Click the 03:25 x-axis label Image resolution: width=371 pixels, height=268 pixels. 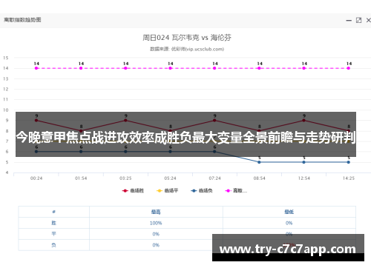coord(125,178)
